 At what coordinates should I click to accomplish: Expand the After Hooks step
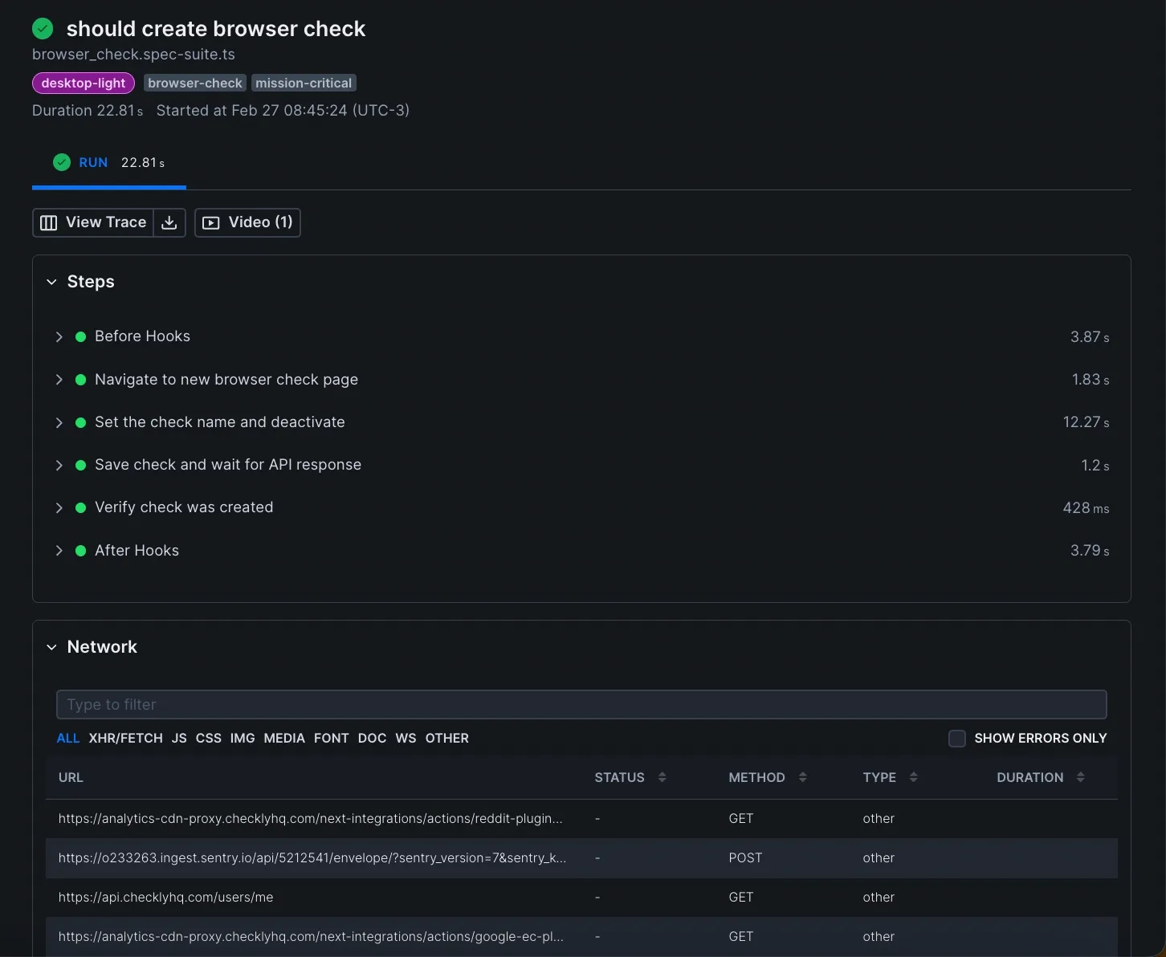click(x=59, y=551)
